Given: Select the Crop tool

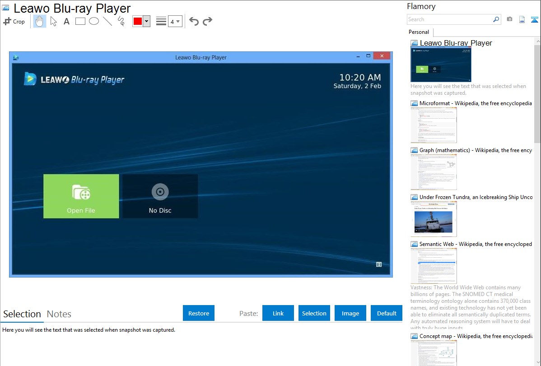Looking at the screenshot, I should coord(14,21).
